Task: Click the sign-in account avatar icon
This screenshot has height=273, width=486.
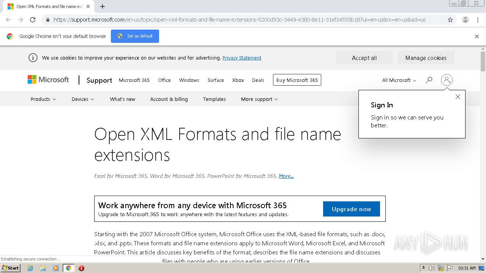Action: tap(447, 80)
